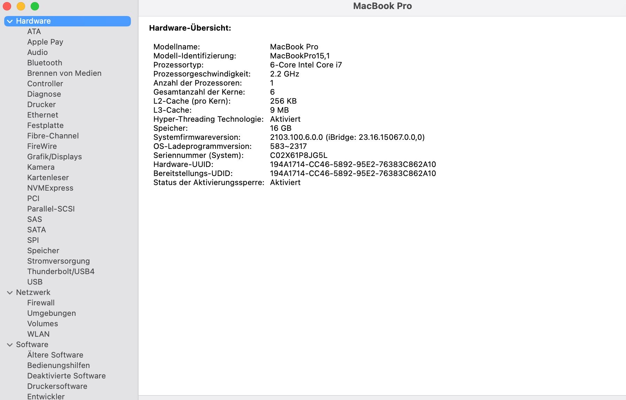Open Fibre-Channel details

pyautogui.click(x=53, y=136)
